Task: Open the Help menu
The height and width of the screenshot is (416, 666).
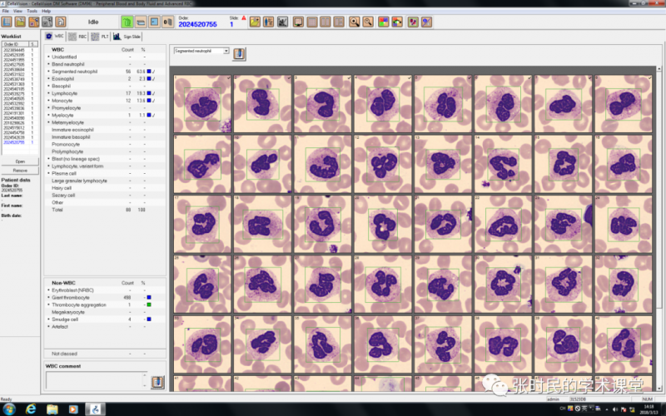Action: 47,11
